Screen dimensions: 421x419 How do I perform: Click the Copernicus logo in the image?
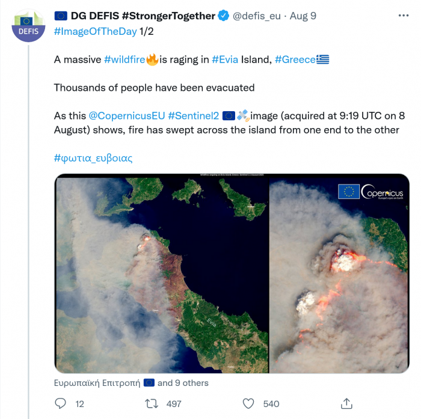pos(370,192)
